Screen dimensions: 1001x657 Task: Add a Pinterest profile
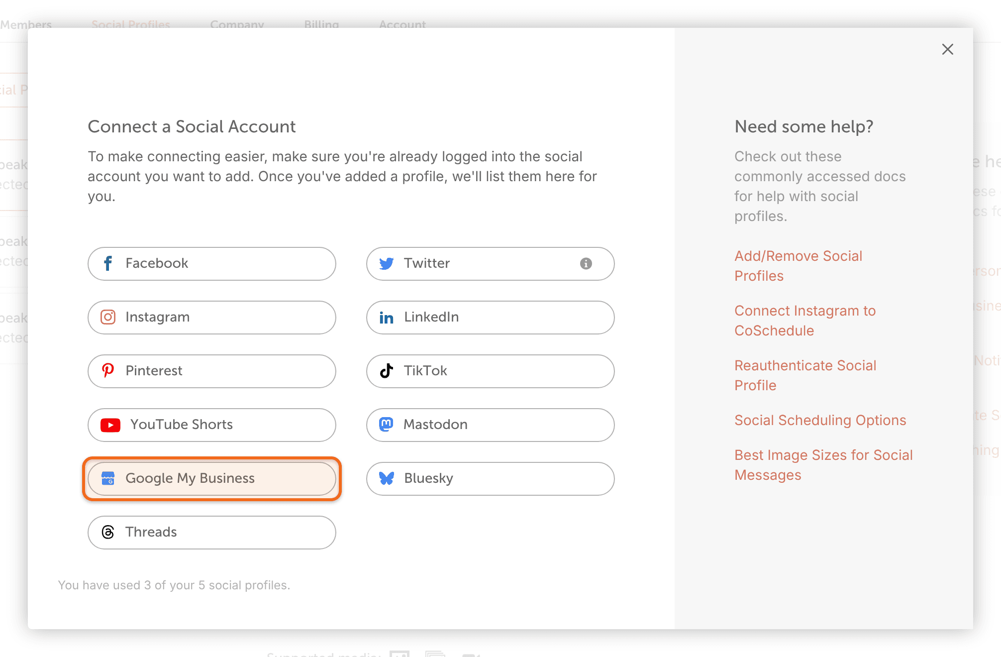[x=212, y=371]
